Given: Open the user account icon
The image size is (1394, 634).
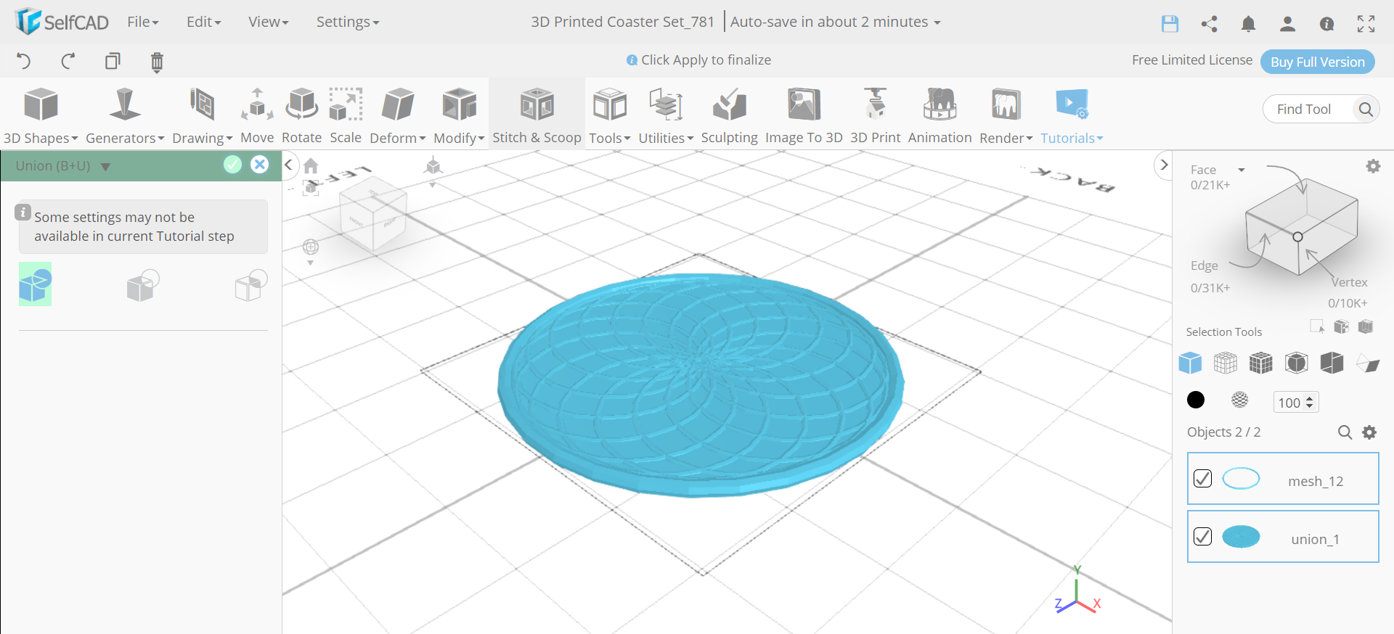Looking at the screenshot, I should 1287,24.
